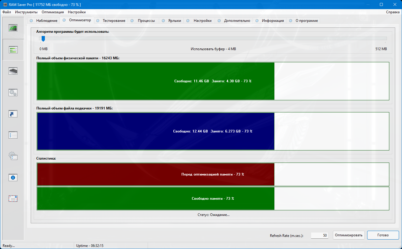Click the Uptime status bar entry
The image size is (402, 249).
pyautogui.click(x=90, y=245)
